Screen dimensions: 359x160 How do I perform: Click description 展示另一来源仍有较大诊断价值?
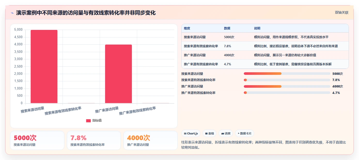click(x=294, y=55)
